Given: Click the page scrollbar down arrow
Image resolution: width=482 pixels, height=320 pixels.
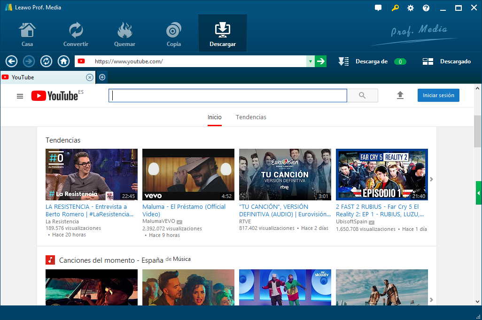Looking at the screenshot, I should [x=477, y=302].
